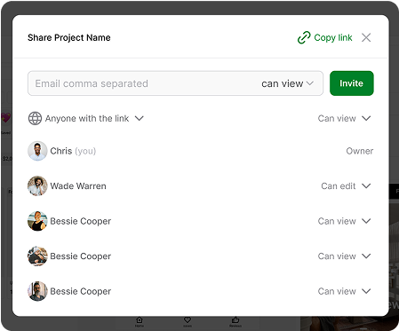Open Wade Warren's Can edit dropdown
Screen dimensions: 399x331
point(346,186)
